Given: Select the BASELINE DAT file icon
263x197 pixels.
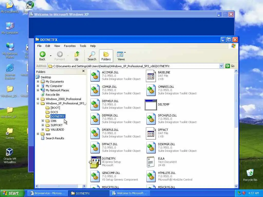Looking at the screenshot, I should 151,76.
